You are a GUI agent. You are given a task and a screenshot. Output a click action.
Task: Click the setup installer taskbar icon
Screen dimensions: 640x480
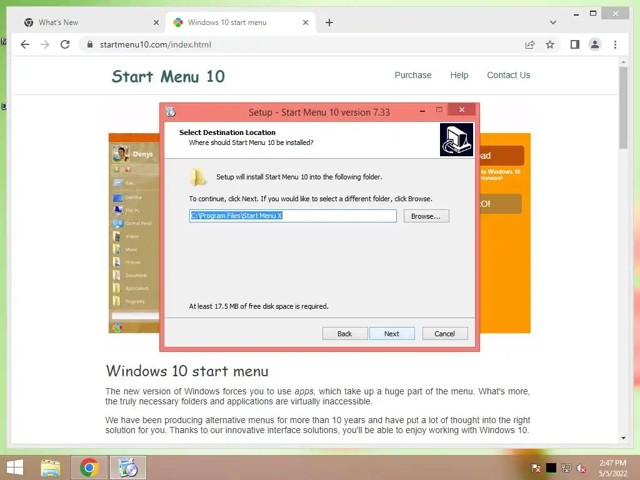(x=128, y=467)
